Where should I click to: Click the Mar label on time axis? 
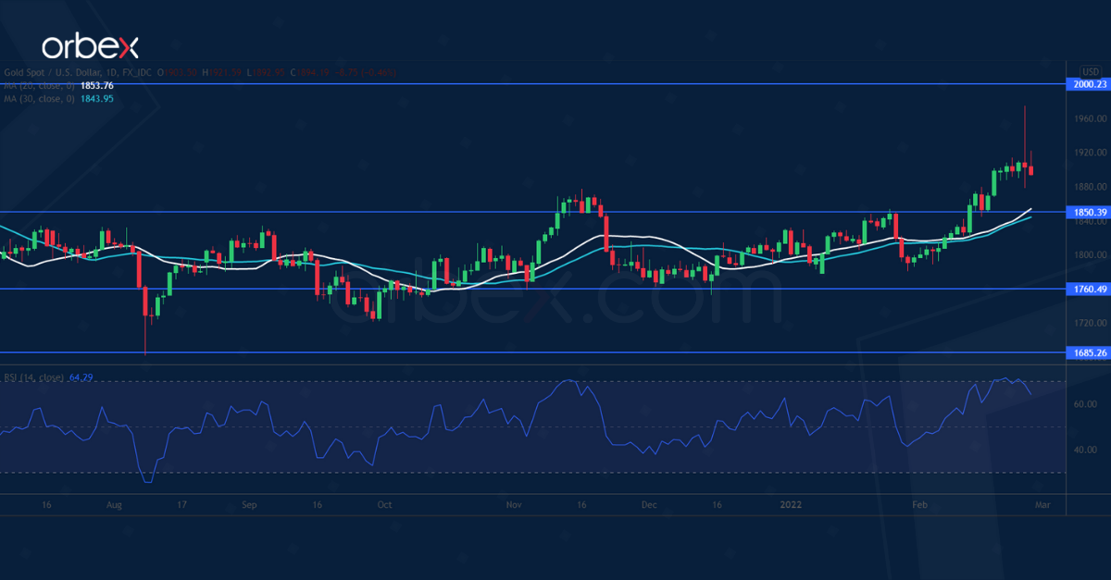coord(1042,505)
